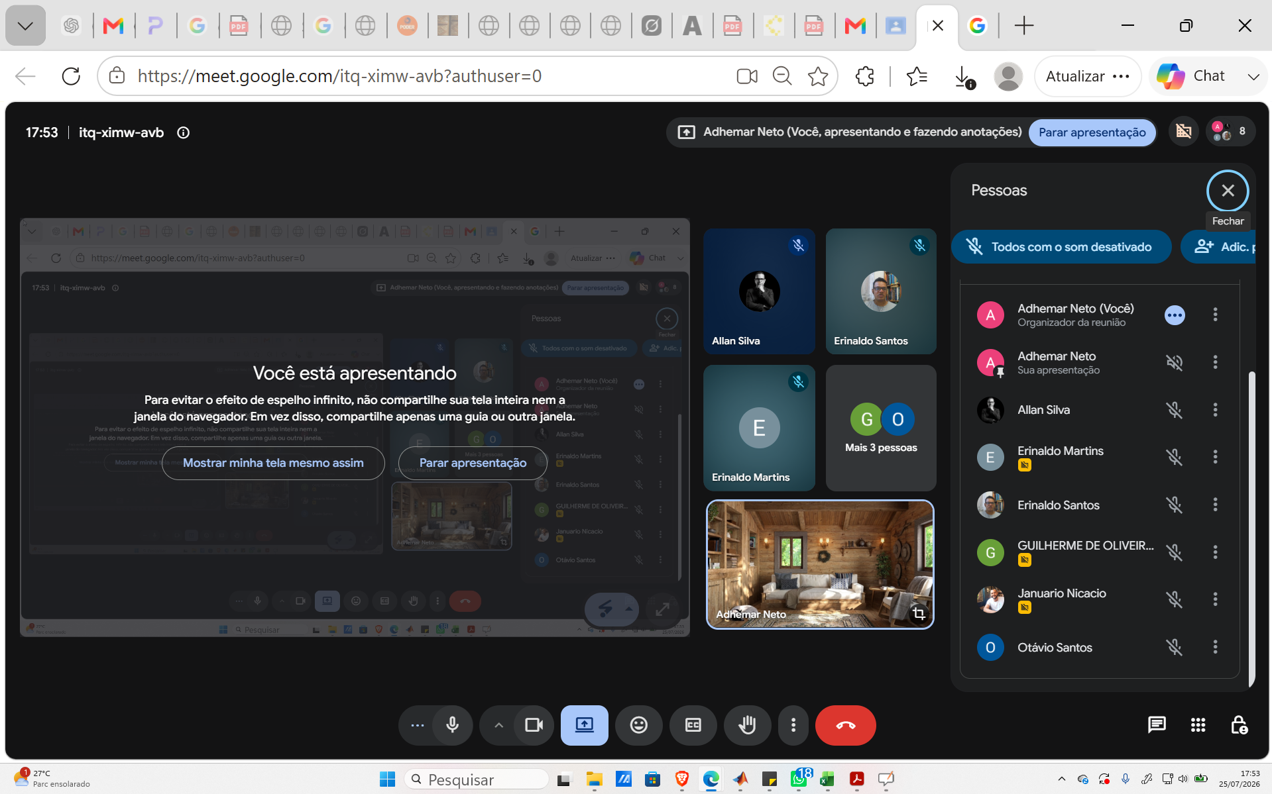Open options menu for Januario Nicacio
This screenshot has height=794, width=1272.
click(x=1215, y=599)
